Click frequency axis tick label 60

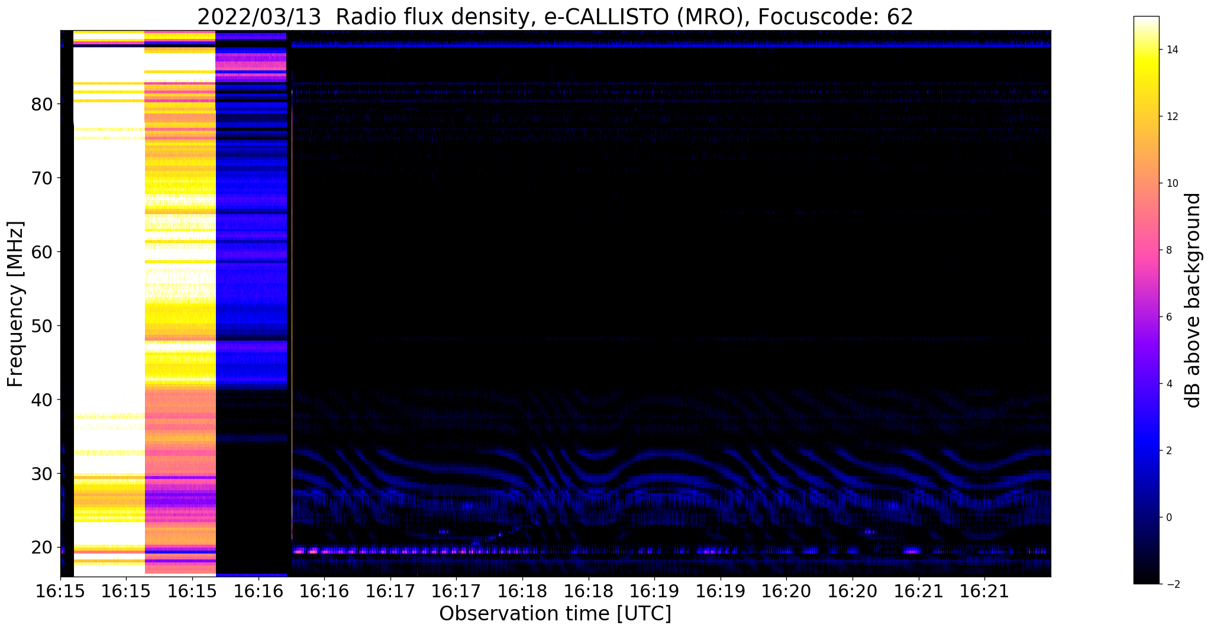tap(43, 252)
